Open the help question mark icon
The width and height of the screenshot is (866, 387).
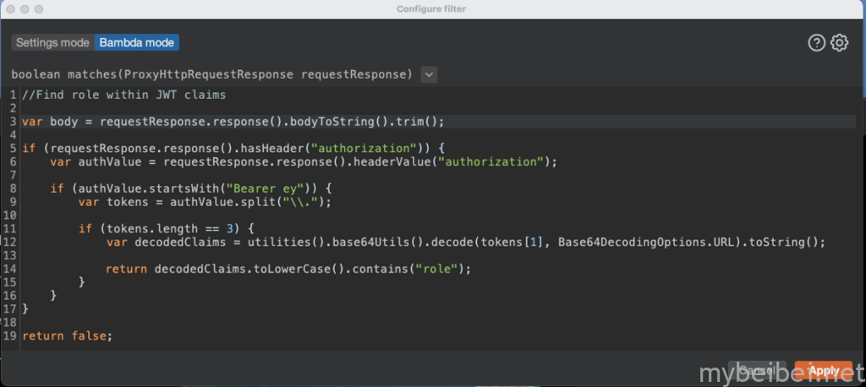(816, 43)
